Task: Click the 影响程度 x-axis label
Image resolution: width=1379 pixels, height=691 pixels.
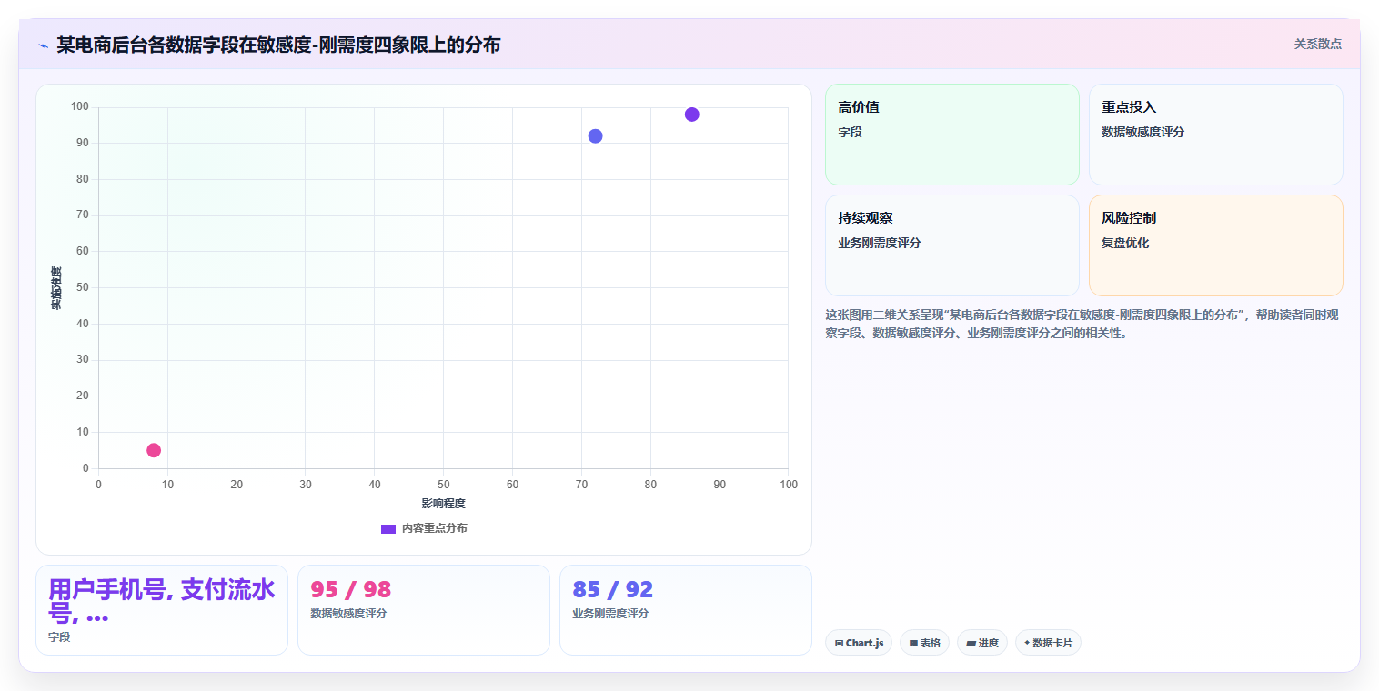Action: pyautogui.click(x=443, y=504)
